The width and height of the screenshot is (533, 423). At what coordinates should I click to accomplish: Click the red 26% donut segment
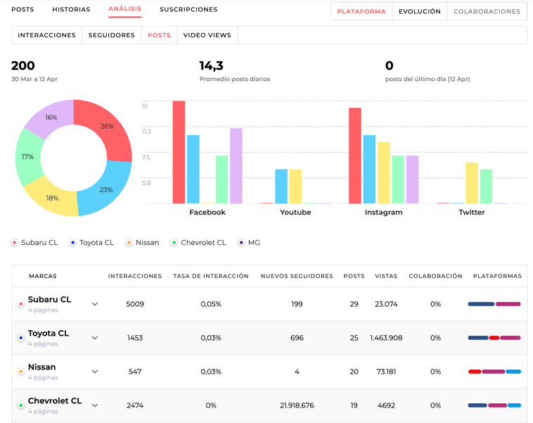[x=108, y=127]
